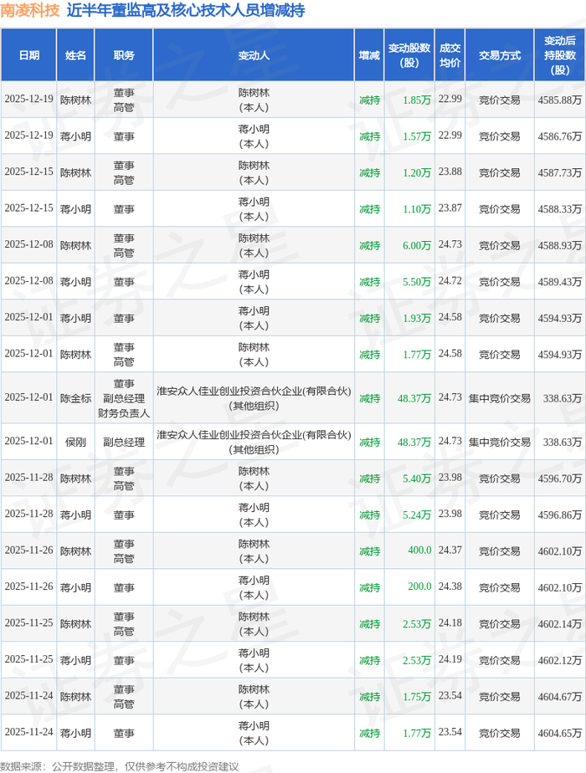Click holdings value 4596.70万

pos(560,479)
